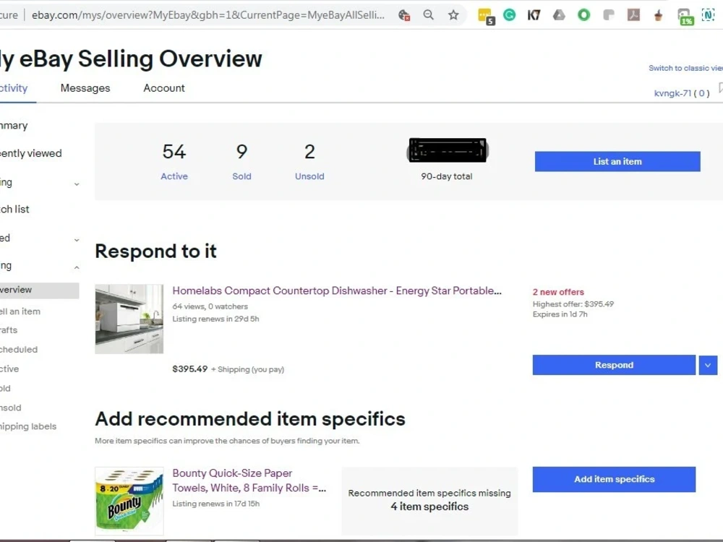
Task: Select Shipping labels in the sidebar
Action: click(x=28, y=427)
